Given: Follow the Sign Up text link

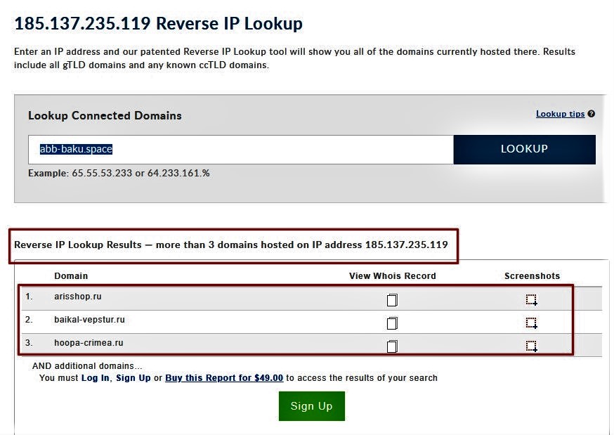Looking at the screenshot, I should [133, 378].
